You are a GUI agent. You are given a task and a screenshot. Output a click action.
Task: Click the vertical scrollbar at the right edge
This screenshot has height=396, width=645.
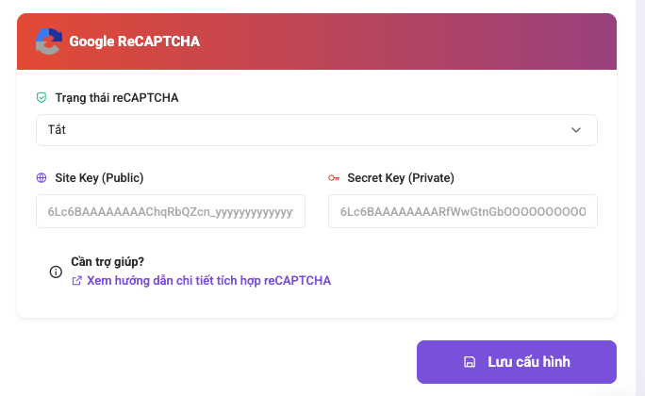[640, 198]
